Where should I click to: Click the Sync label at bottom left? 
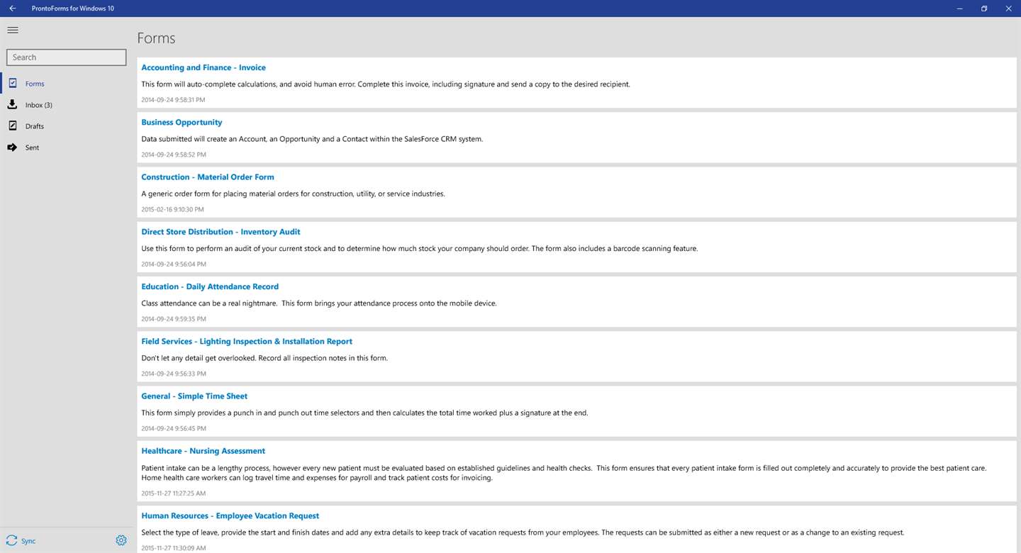pyautogui.click(x=28, y=541)
